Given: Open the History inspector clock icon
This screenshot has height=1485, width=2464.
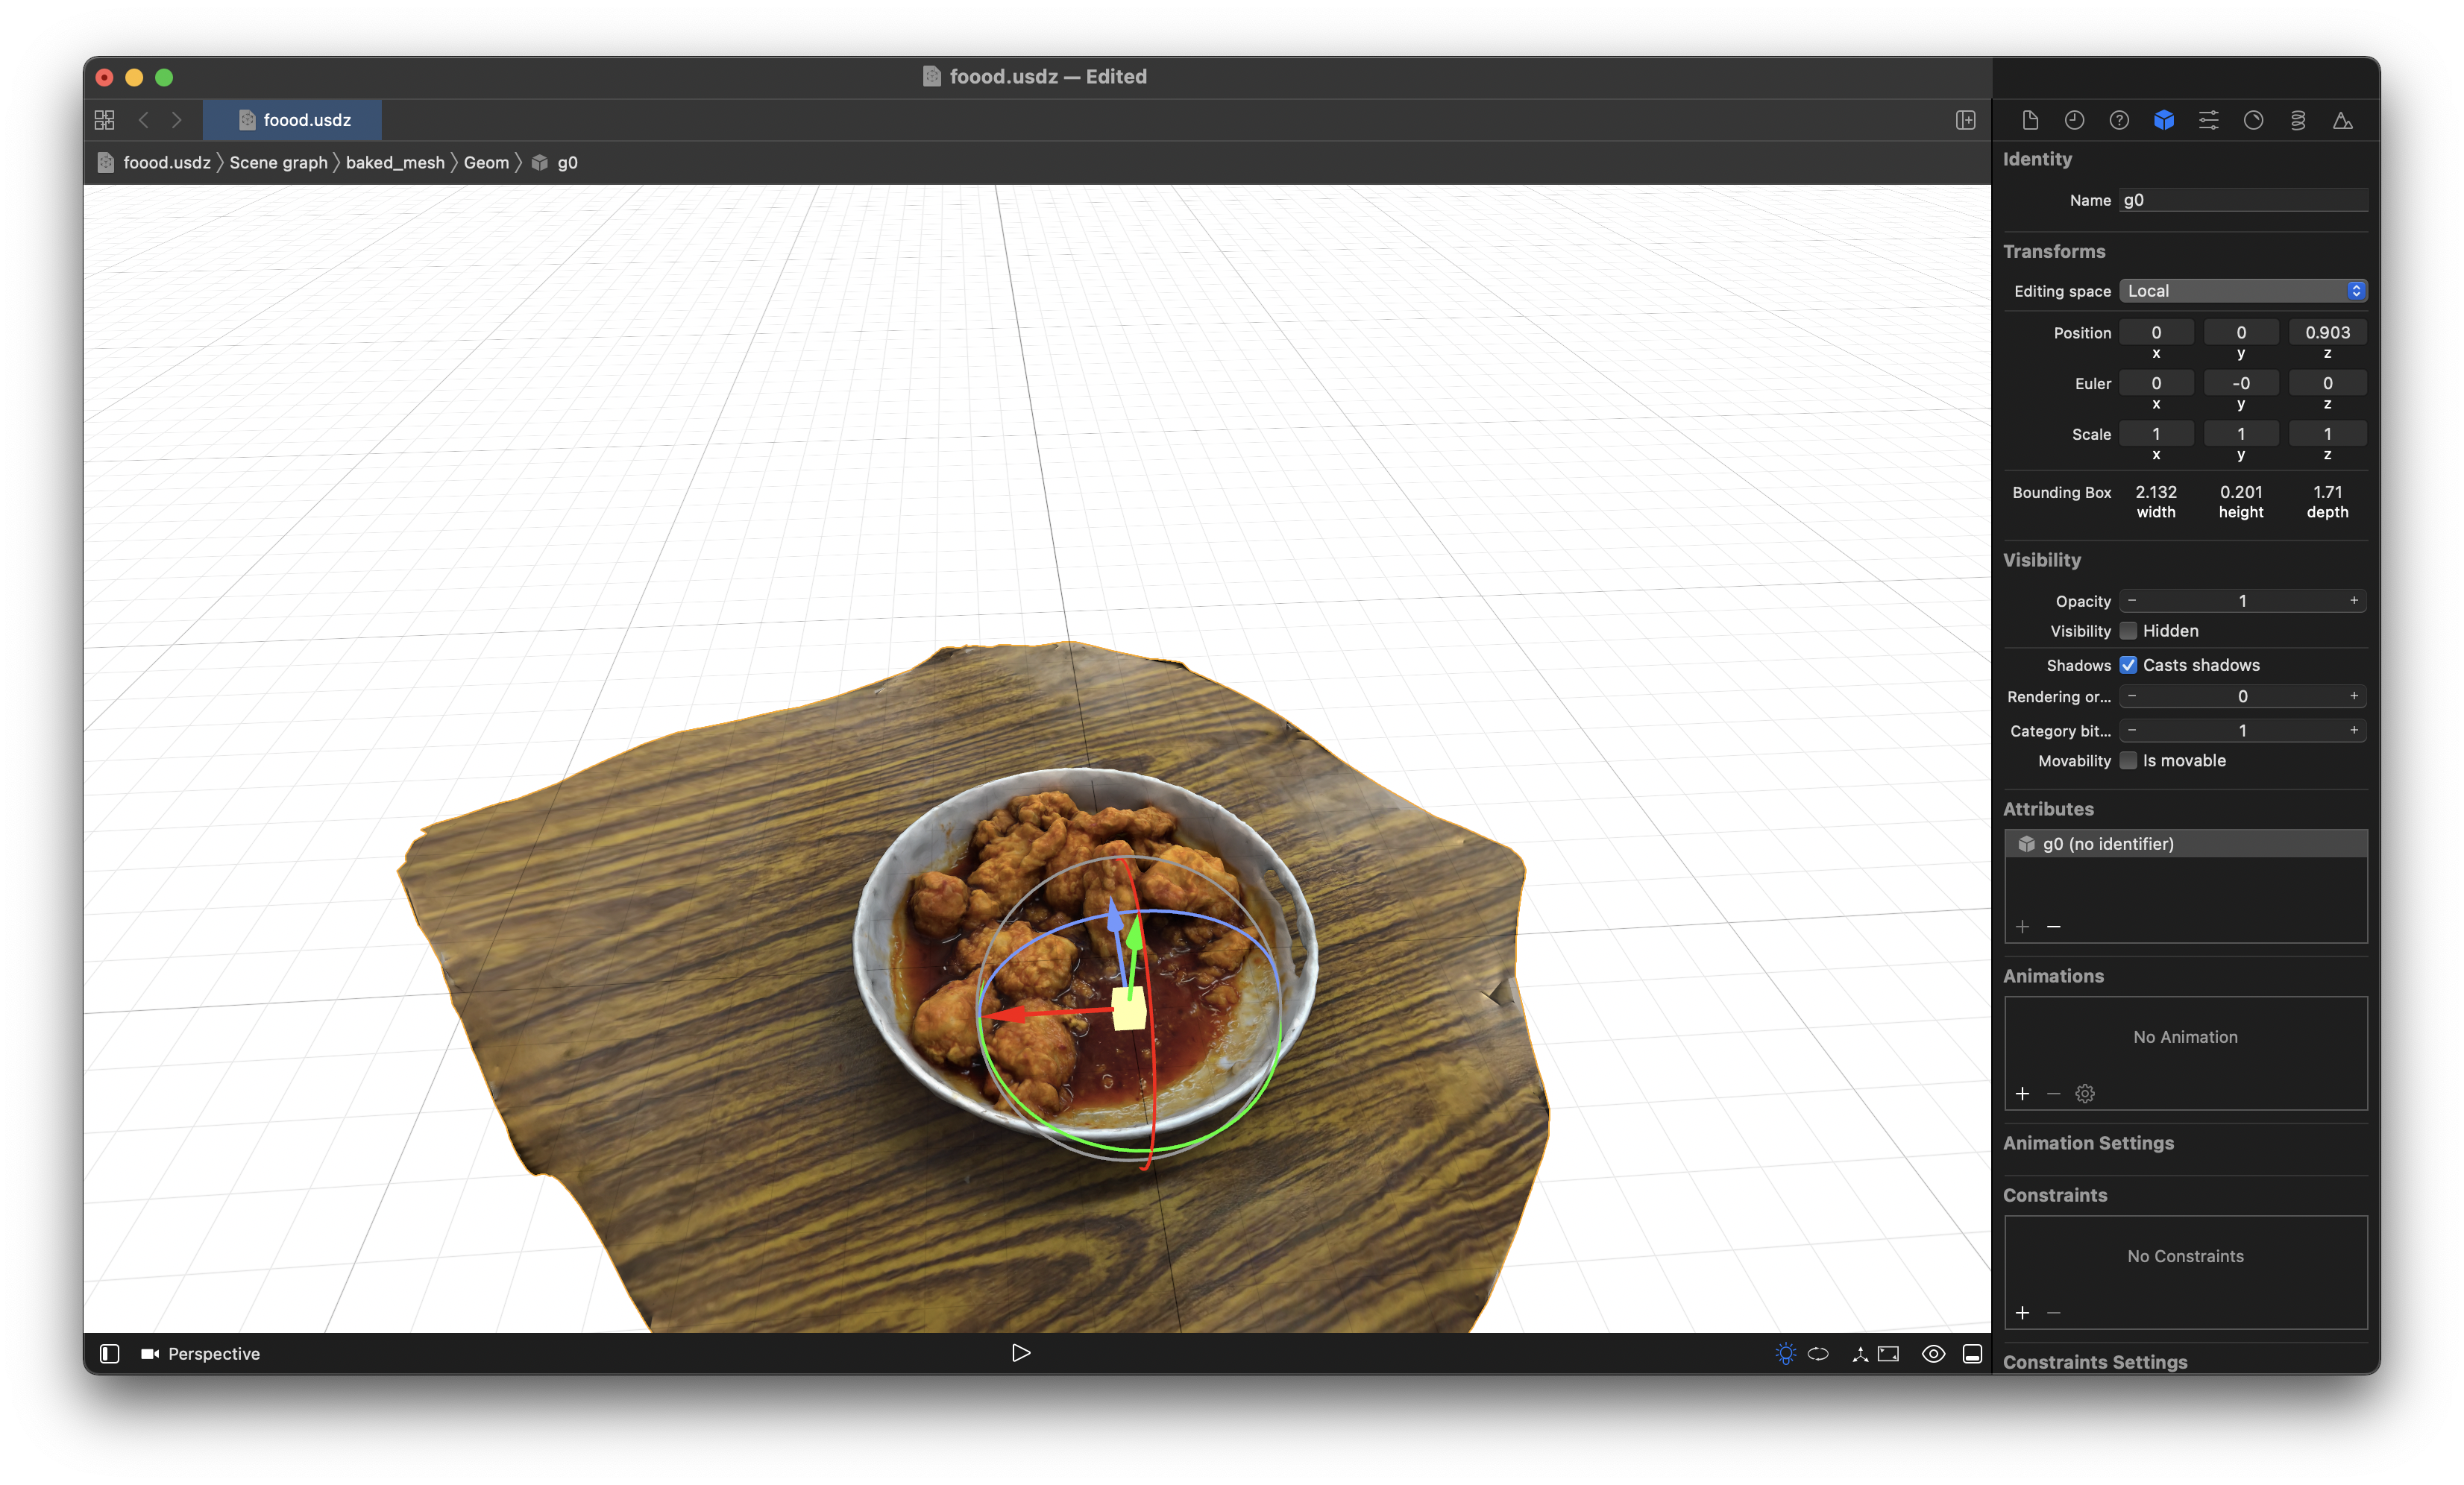Looking at the screenshot, I should pos(2074,120).
